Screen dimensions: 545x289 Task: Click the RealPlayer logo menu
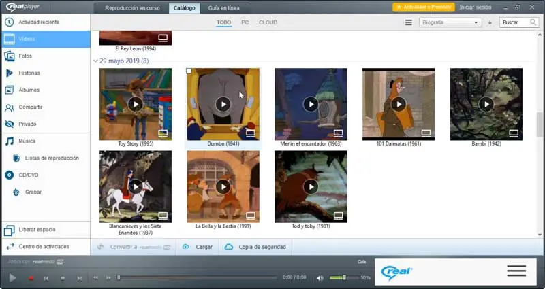(22, 7)
